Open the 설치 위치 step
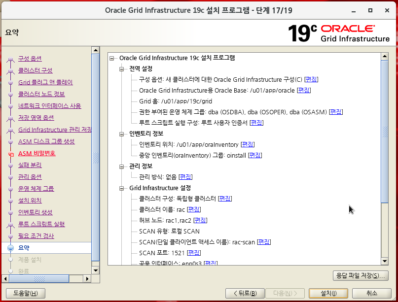The width and height of the screenshot is (398, 302). (30, 201)
